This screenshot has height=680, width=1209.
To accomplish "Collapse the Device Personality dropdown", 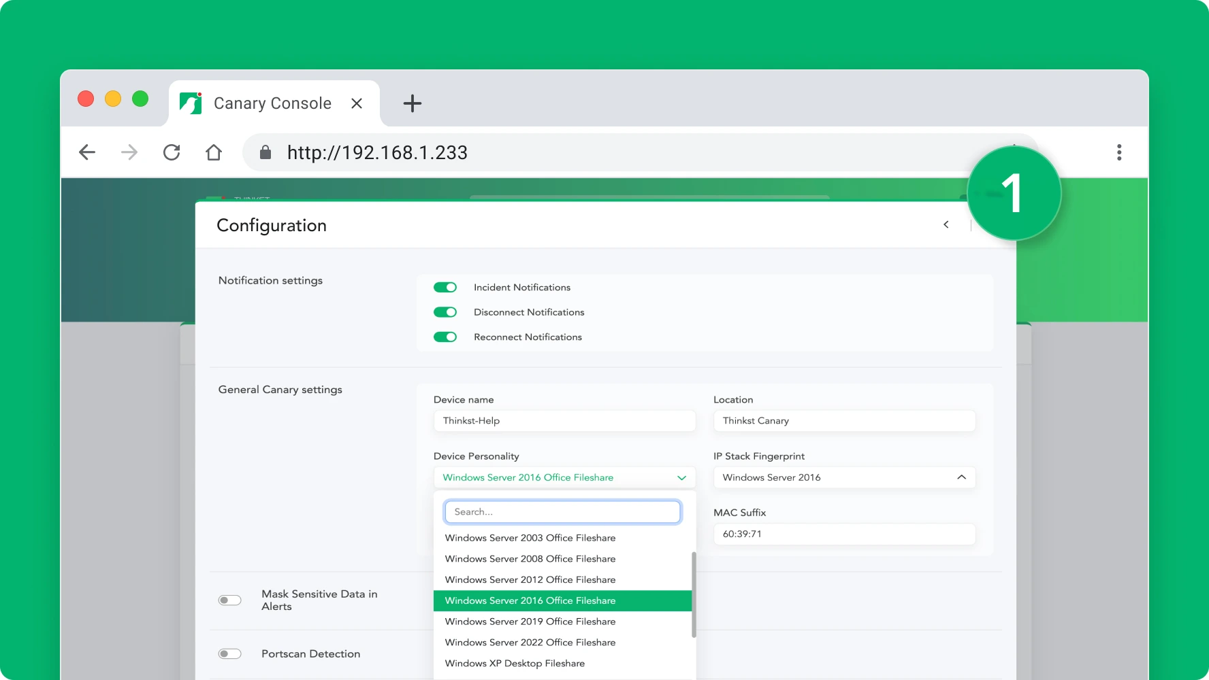I will (x=564, y=477).
